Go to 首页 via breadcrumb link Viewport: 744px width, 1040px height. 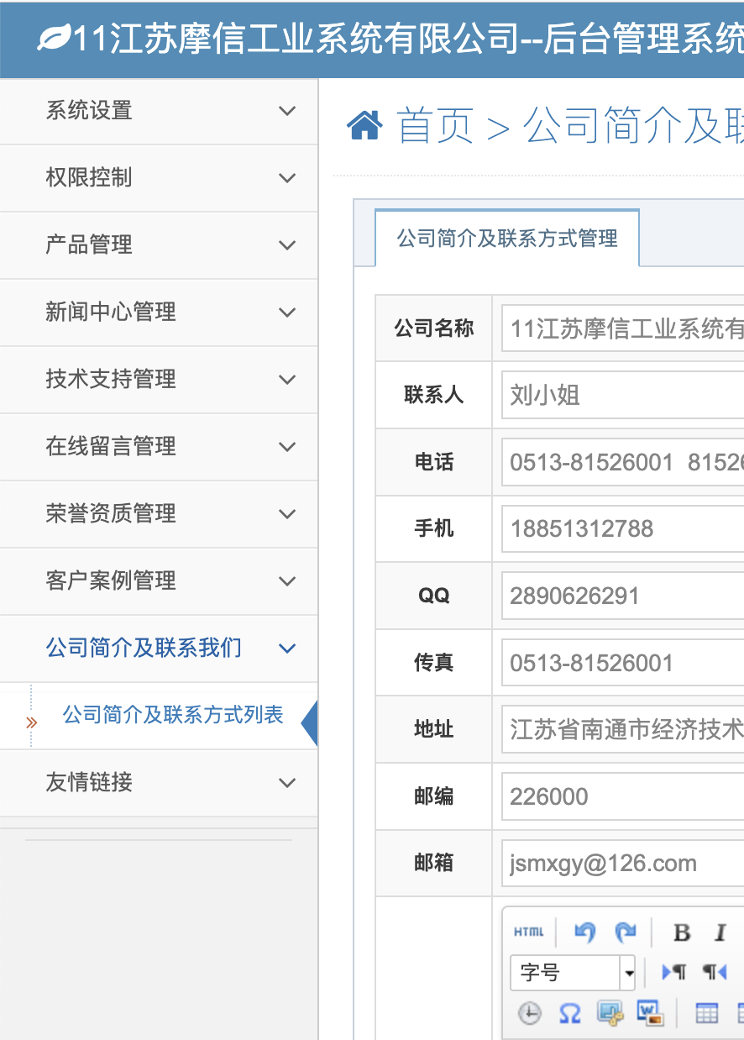435,126
